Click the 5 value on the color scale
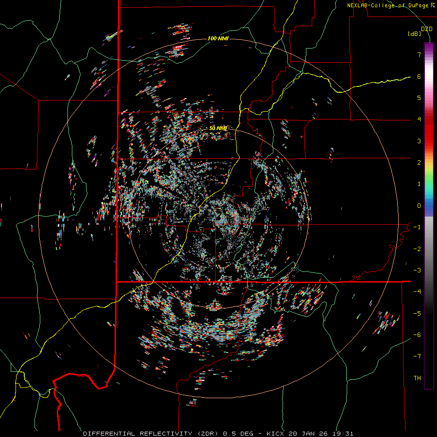This screenshot has width=437, height=437. tap(419, 98)
